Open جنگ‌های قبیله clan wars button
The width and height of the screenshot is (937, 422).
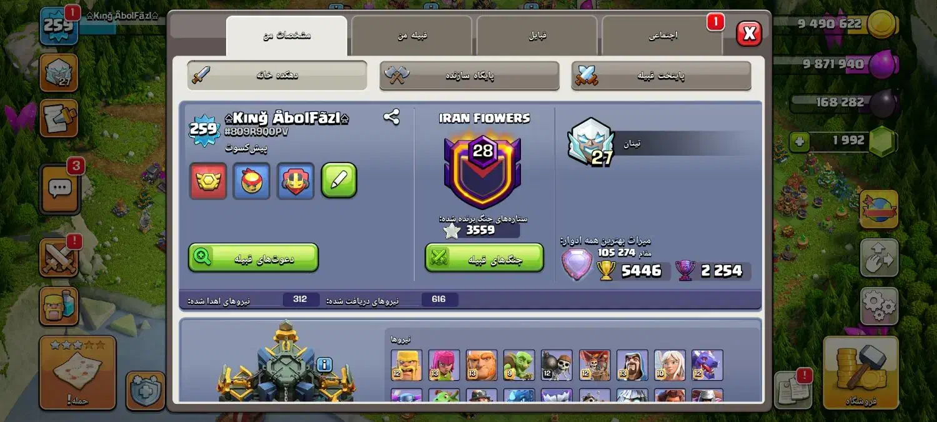tap(484, 258)
